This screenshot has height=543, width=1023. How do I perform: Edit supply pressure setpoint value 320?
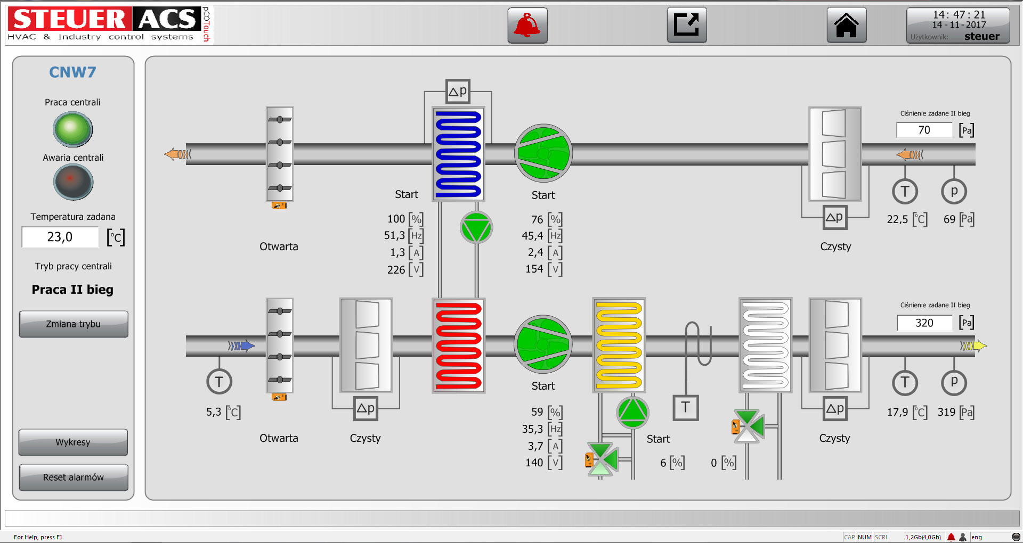click(924, 323)
